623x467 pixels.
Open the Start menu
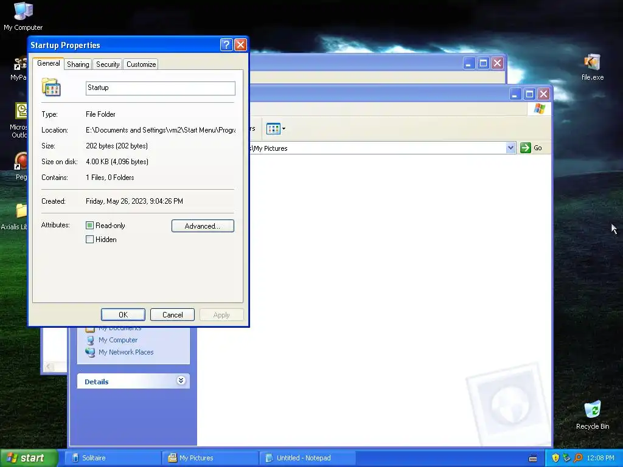coord(29,458)
